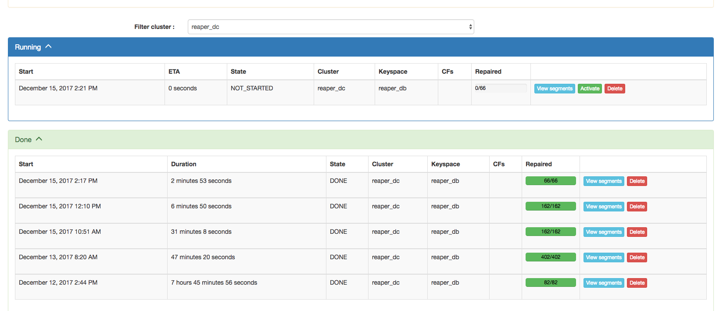716x311 pixels.
Task: Delete the December 15 2:21 PM repair
Action: click(x=615, y=89)
